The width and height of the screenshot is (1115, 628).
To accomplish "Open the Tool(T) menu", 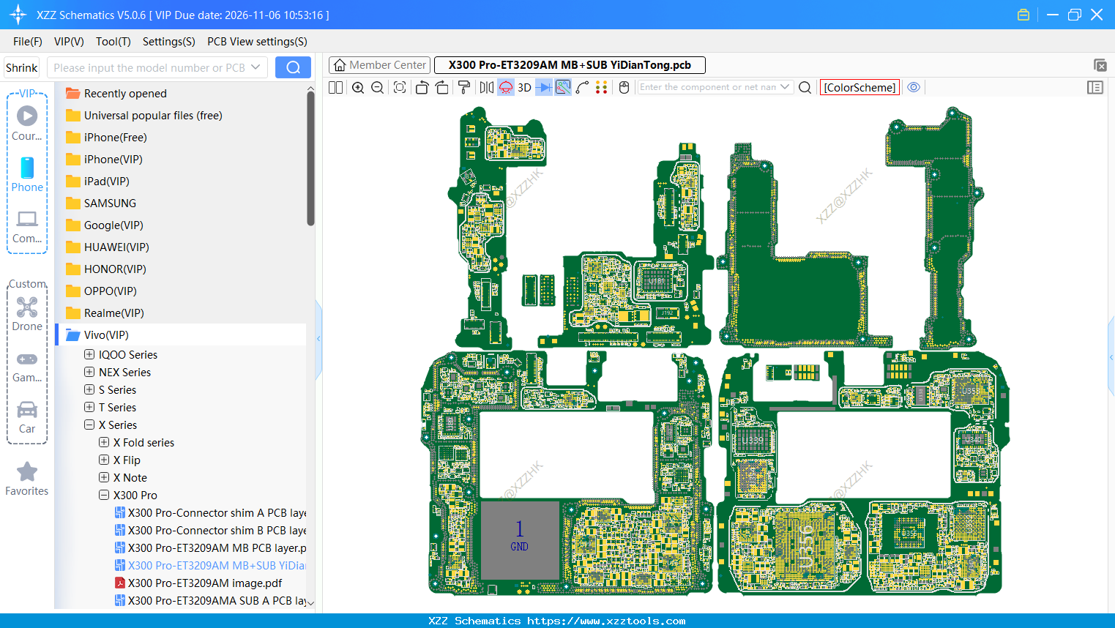I will pyautogui.click(x=113, y=42).
